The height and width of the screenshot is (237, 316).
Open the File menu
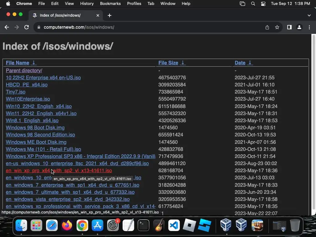pyautogui.click(x=42, y=4)
